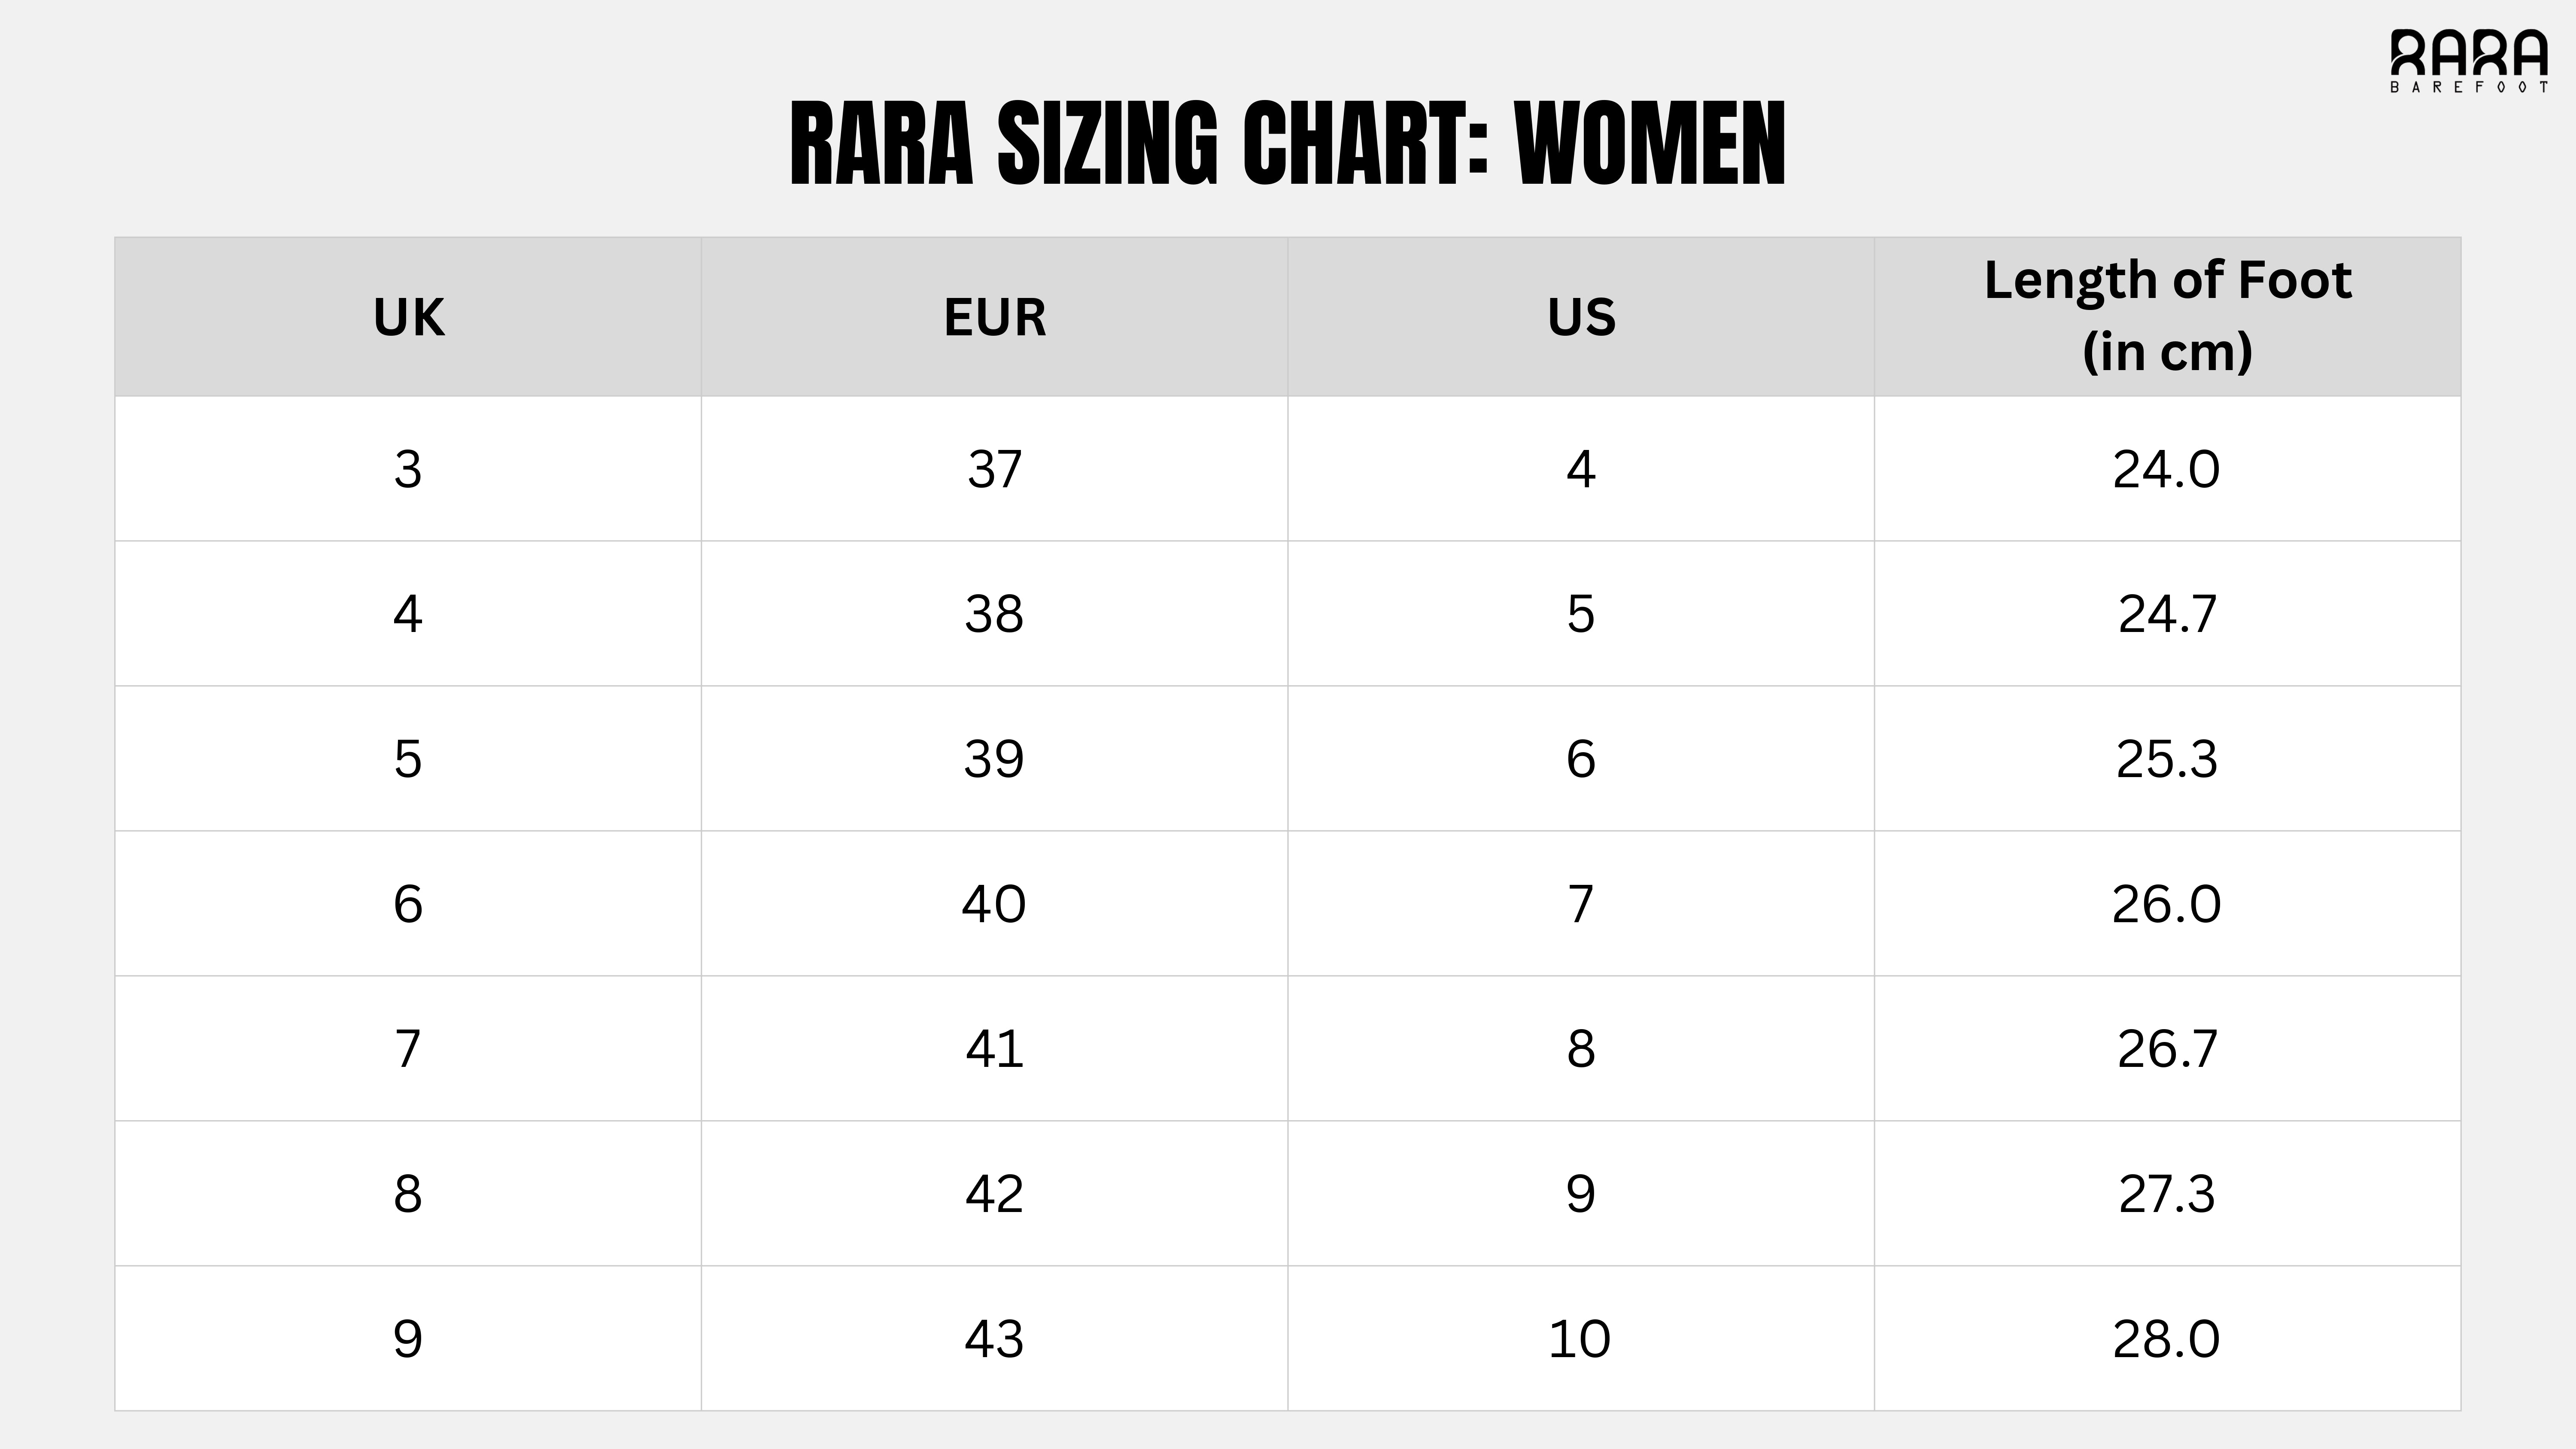Image resolution: width=2576 pixels, height=1449 pixels.
Task: Select the UK column header
Action: (x=408, y=317)
